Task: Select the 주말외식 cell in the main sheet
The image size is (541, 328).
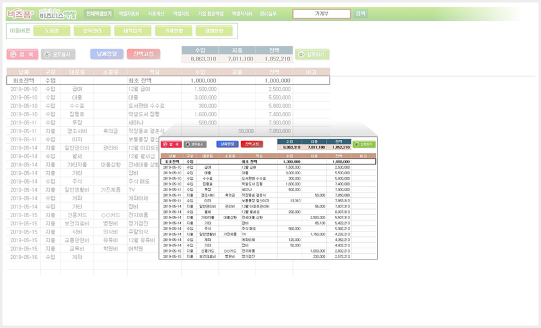Action: tap(143, 232)
